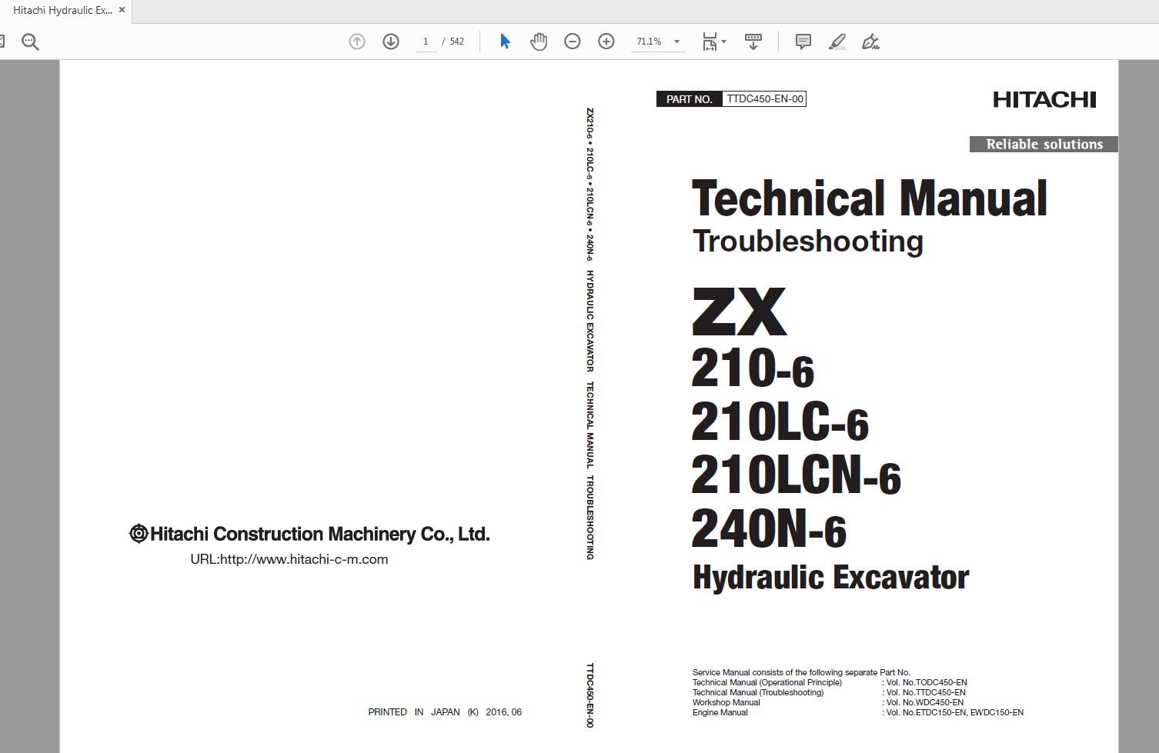The image size is (1159, 753).
Task: Go to next page with down arrow
Action: [x=391, y=42]
